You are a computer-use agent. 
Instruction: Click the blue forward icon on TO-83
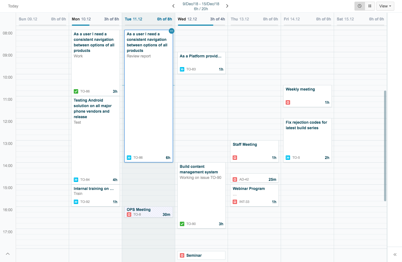coord(182,69)
